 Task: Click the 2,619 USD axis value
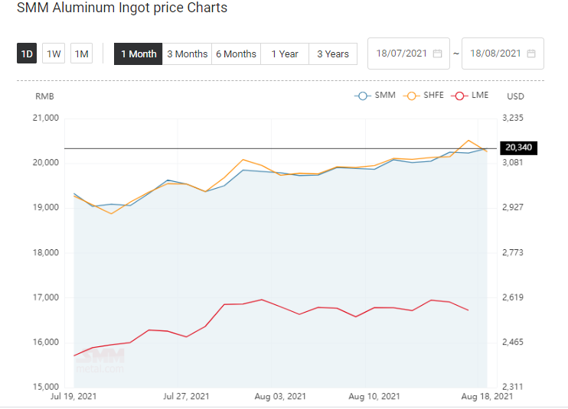(513, 297)
